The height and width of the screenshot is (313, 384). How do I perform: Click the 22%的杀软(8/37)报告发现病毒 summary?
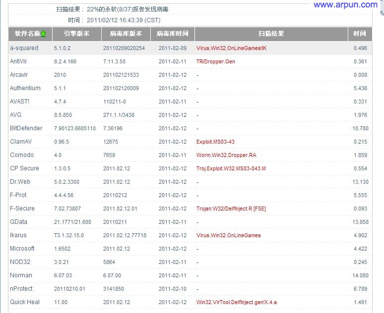[128, 9]
